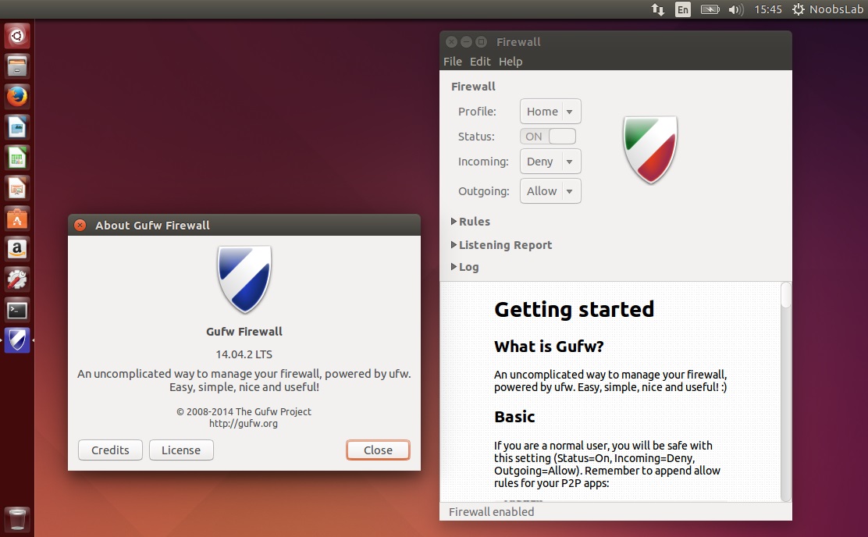This screenshot has width=868, height=537.
Task: Open sound volume indicator
Action: (736, 9)
